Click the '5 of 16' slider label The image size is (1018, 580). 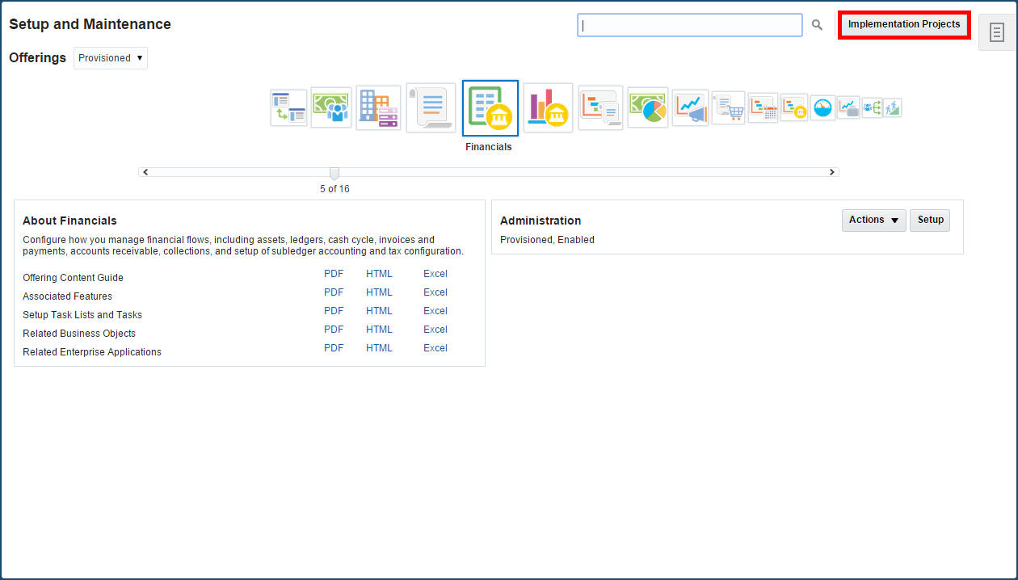click(334, 189)
